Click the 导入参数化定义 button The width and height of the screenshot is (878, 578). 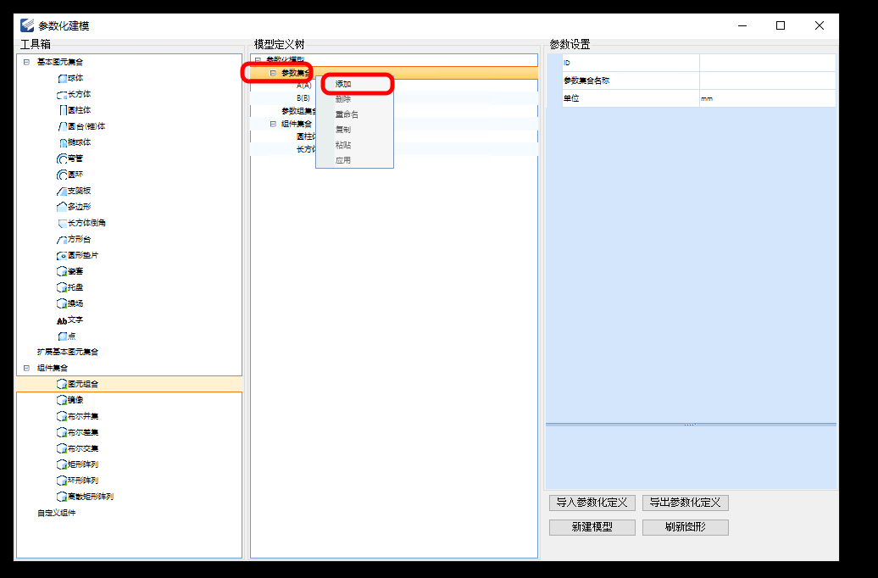coord(592,503)
